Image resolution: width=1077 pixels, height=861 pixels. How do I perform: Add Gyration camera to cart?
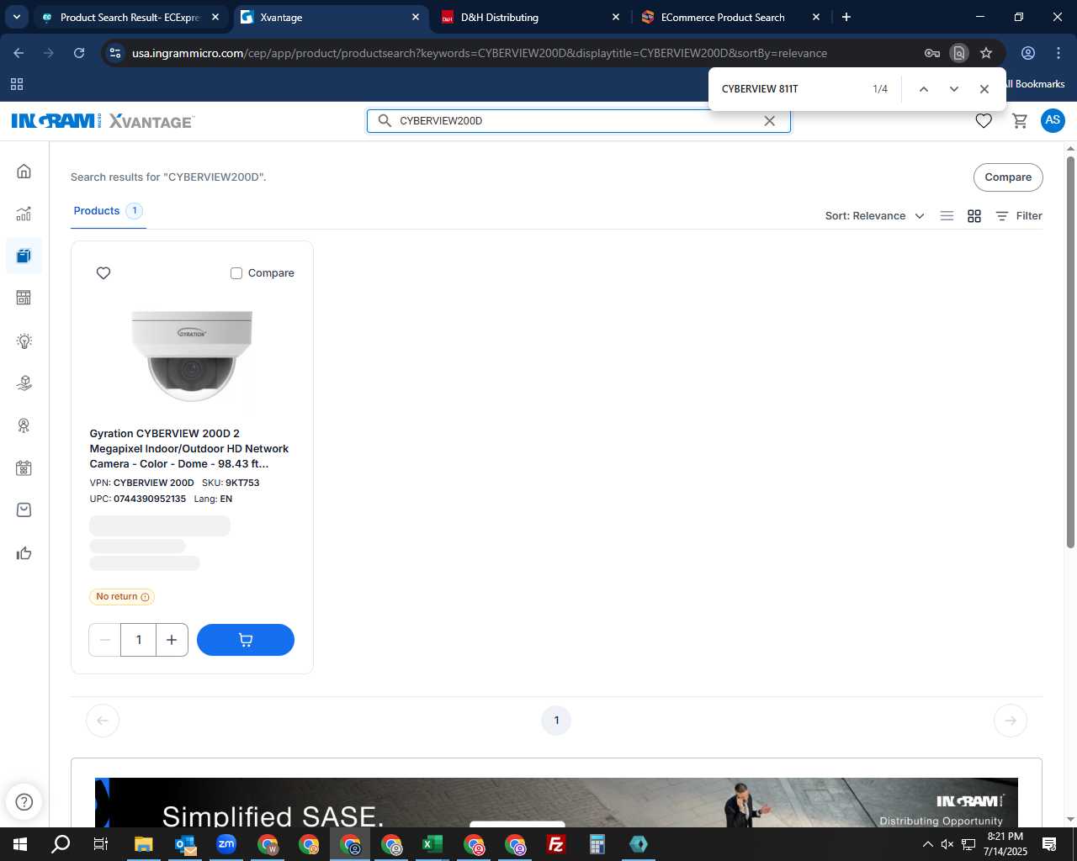pyautogui.click(x=246, y=640)
